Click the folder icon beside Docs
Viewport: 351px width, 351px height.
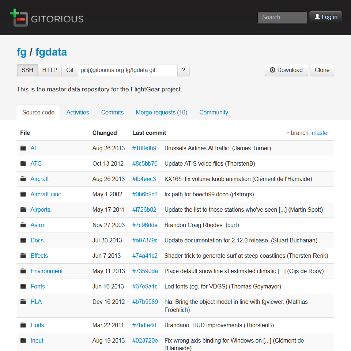(23, 241)
